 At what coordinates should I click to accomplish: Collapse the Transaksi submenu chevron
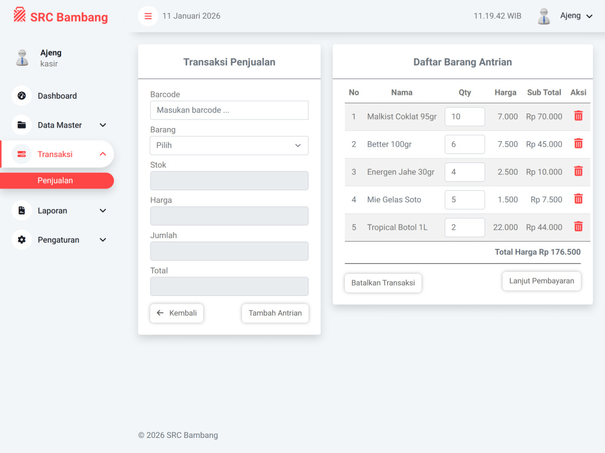(103, 154)
